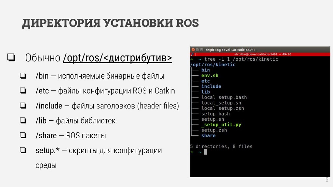Click the bullet box beside /share
Image resolution: width=333 pixels, height=187 pixels.
point(23,135)
